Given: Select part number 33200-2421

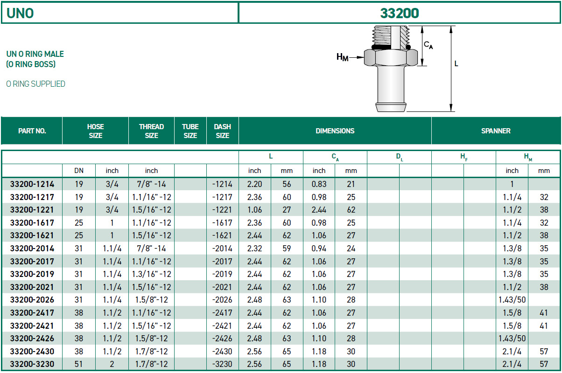Looking at the screenshot, I should [x=32, y=325].
